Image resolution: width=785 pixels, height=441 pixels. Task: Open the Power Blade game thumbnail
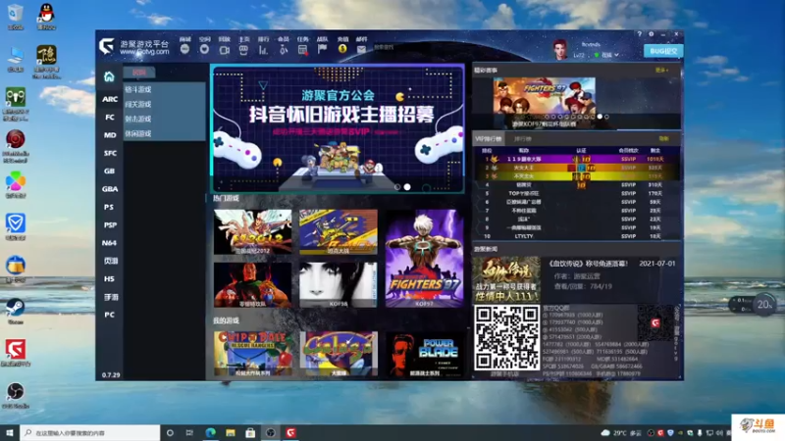pos(425,354)
